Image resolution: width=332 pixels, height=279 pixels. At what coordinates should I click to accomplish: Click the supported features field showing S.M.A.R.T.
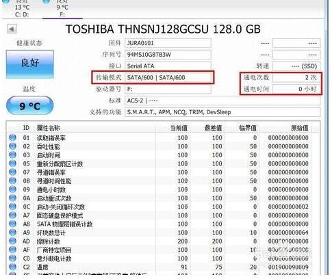[x=222, y=112]
